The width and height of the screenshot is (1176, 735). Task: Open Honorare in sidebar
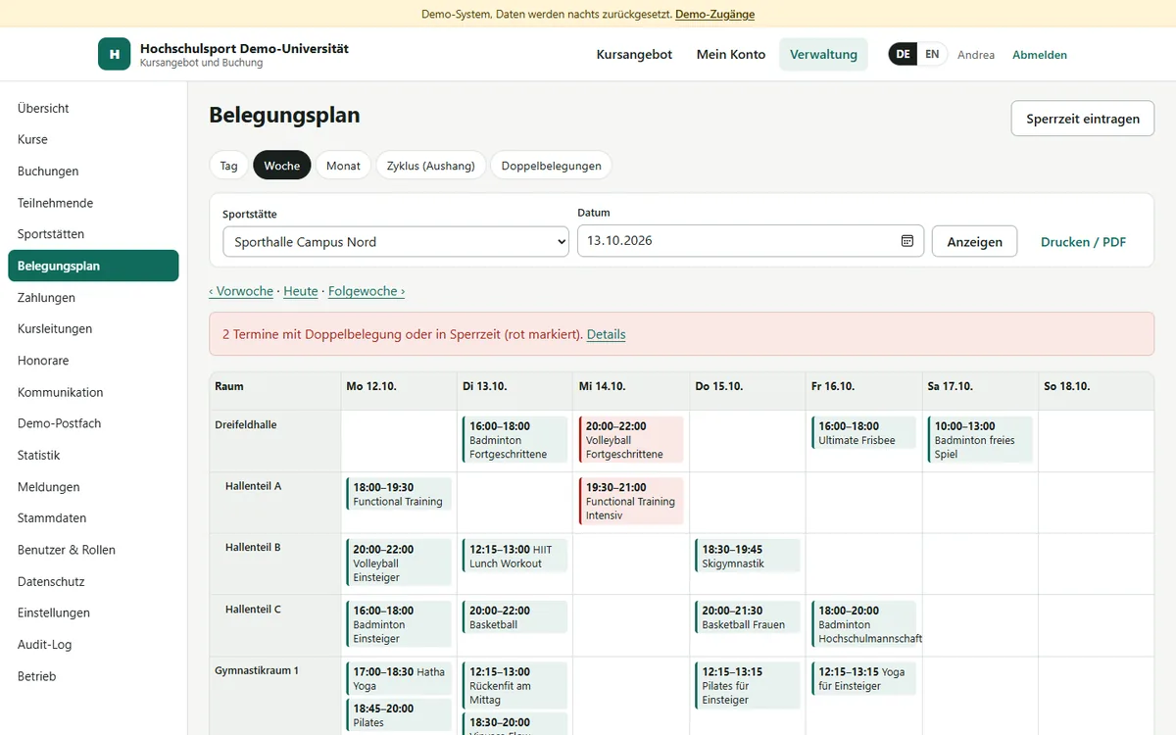click(93, 361)
